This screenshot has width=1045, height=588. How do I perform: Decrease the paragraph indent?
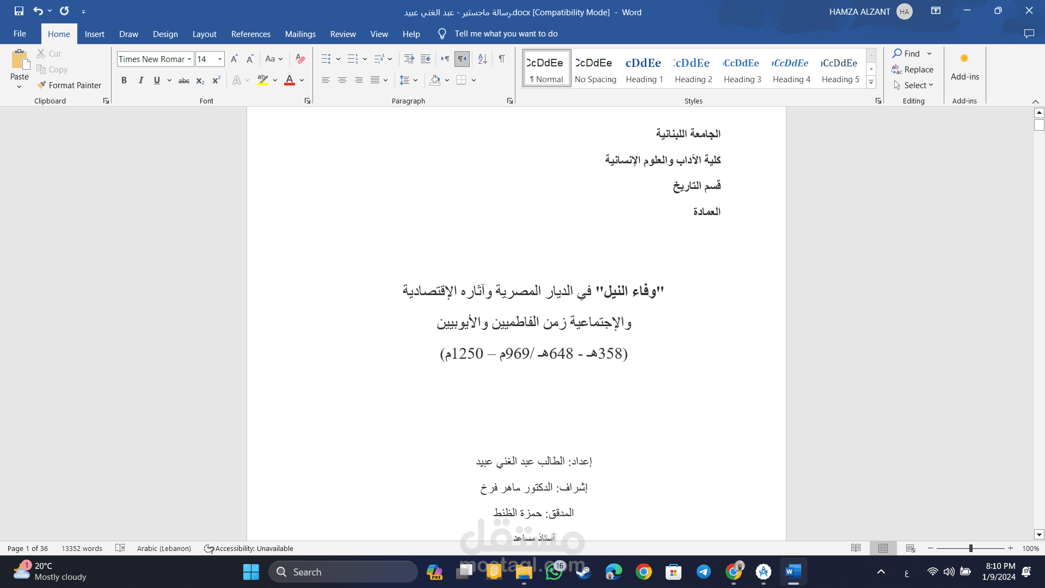(426, 59)
